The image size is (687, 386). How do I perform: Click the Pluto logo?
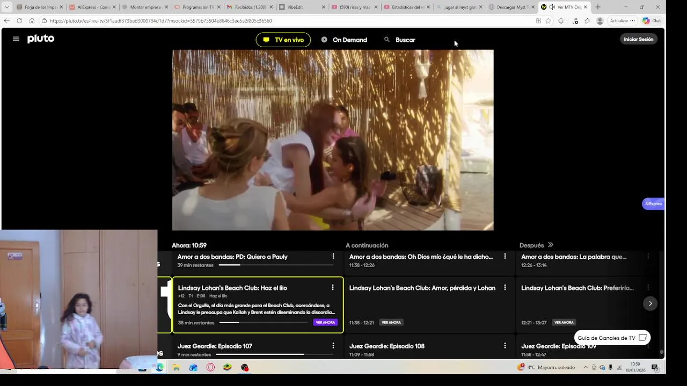tap(41, 39)
